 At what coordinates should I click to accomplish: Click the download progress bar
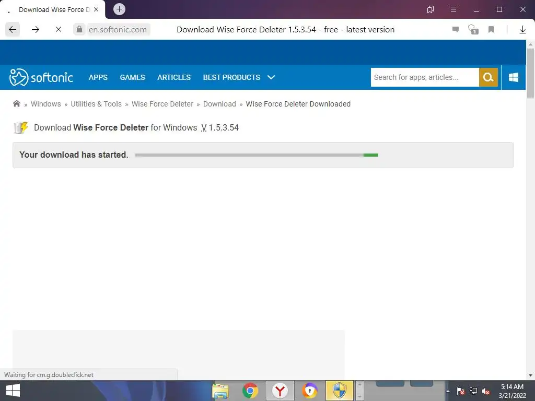(256, 155)
